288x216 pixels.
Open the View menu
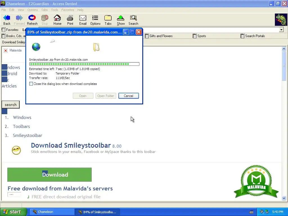[21, 10]
